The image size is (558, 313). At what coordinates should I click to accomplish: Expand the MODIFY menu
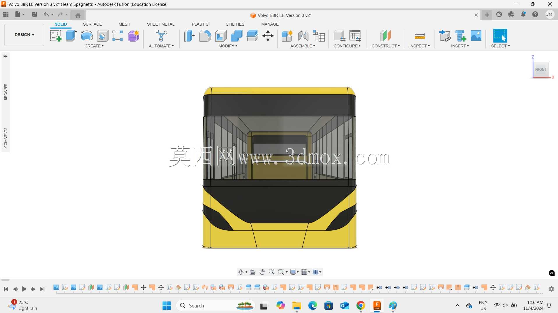click(x=228, y=46)
